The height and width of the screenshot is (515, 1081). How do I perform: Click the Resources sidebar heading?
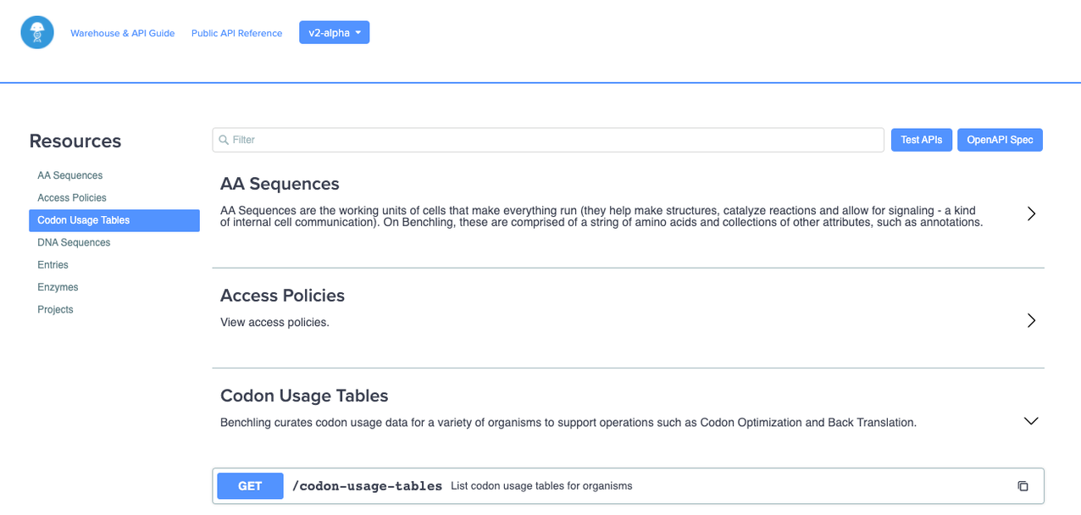(75, 141)
